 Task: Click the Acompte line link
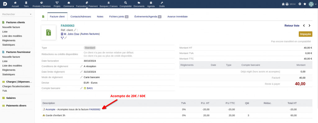(x=50, y=109)
